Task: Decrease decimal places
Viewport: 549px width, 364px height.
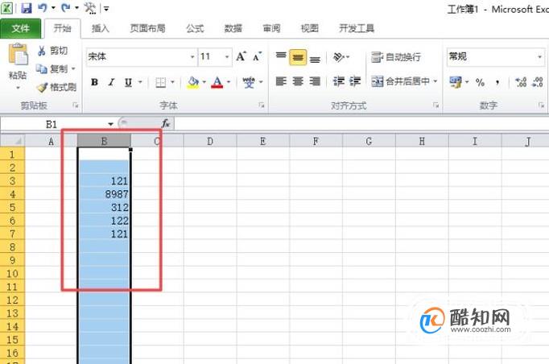Action: point(538,82)
